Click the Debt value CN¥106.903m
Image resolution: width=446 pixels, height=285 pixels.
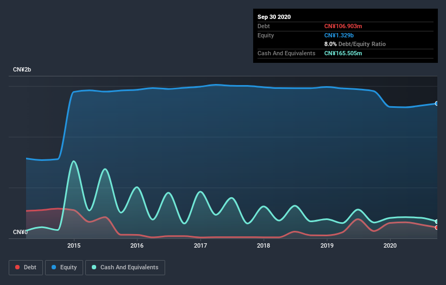pyautogui.click(x=343, y=26)
